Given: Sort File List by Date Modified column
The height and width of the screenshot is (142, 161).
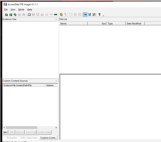Looking at the screenshot, I should coord(135,24).
